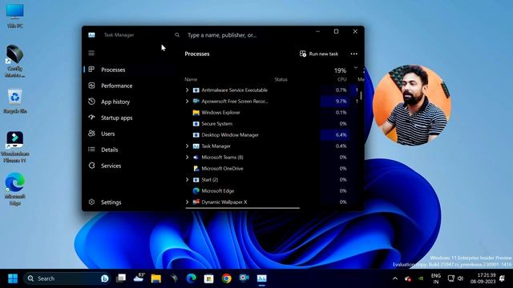Show hidden system tray icons
The width and height of the screenshot is (513, 288).
click(x=395, y=278)
